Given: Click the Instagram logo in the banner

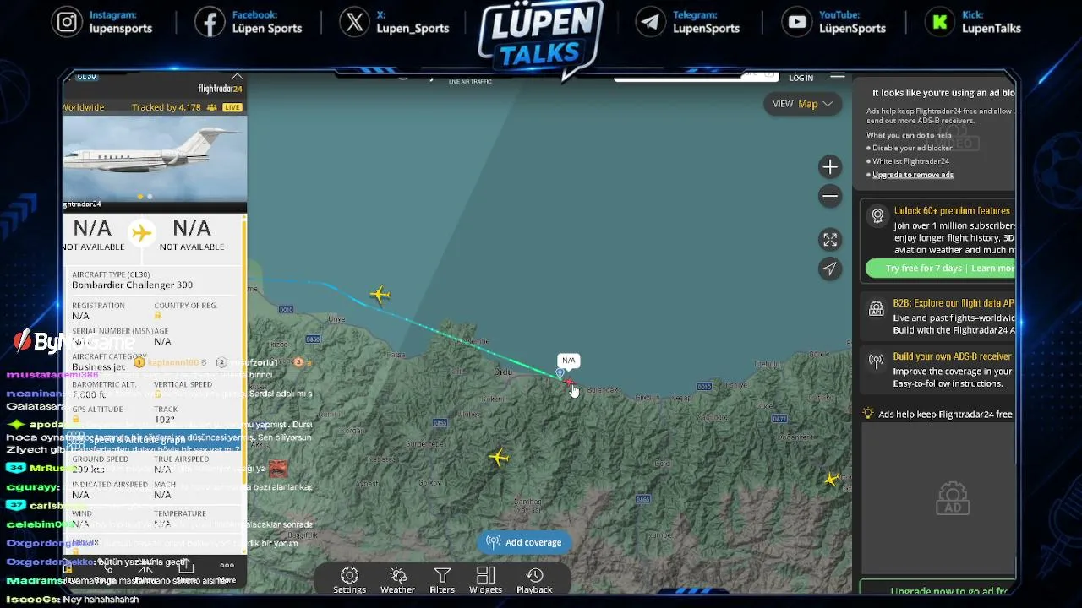Looking at the screenshot, I should pyautogui.click(x=67, y=22).
